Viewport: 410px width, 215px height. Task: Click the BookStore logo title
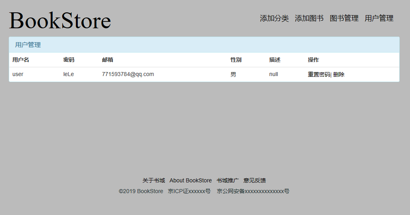[x=60, y=20]
